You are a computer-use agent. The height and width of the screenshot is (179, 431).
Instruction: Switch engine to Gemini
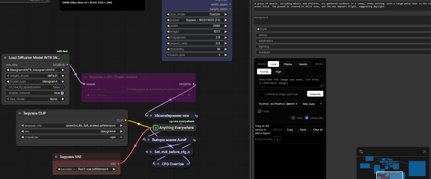pyautogui.click(x=303, y=64)
